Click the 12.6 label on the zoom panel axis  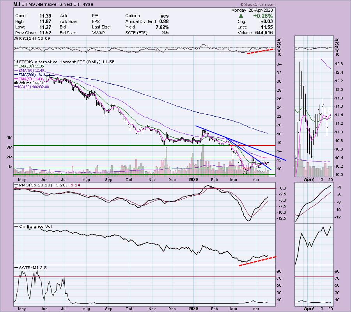pos(339,64)
